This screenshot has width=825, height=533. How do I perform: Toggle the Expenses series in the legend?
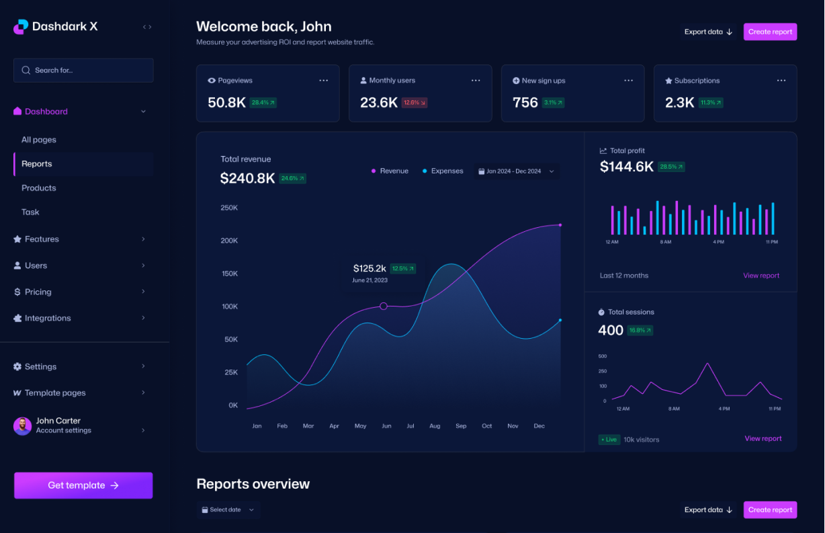click(x=442, y=171)
